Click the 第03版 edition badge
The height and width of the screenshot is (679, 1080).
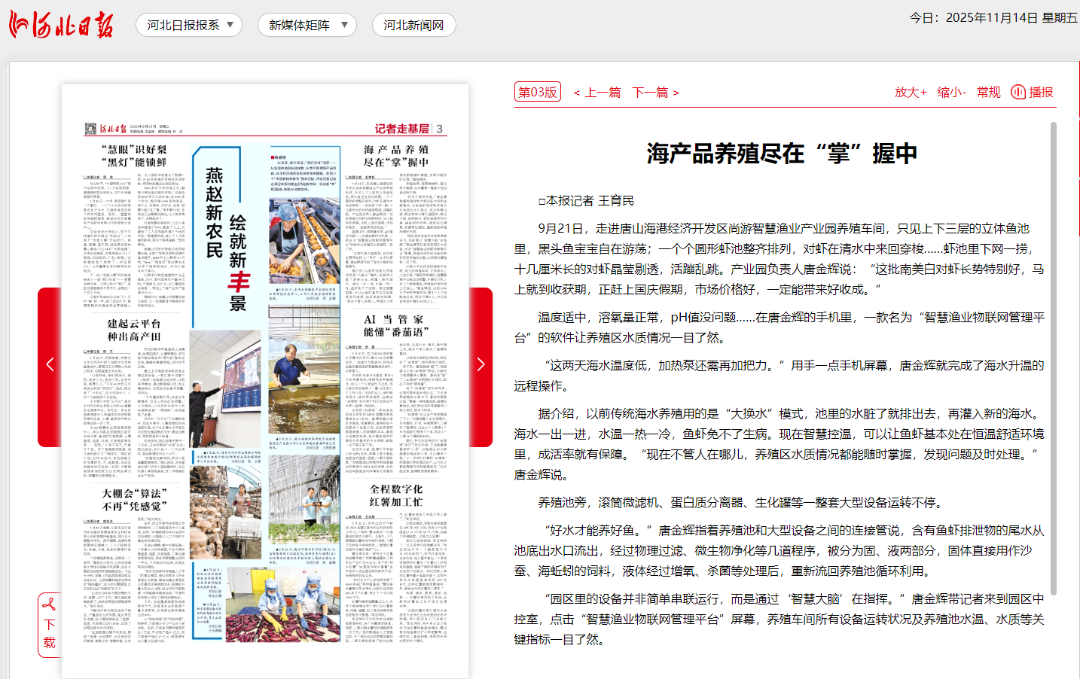(537, 92)
